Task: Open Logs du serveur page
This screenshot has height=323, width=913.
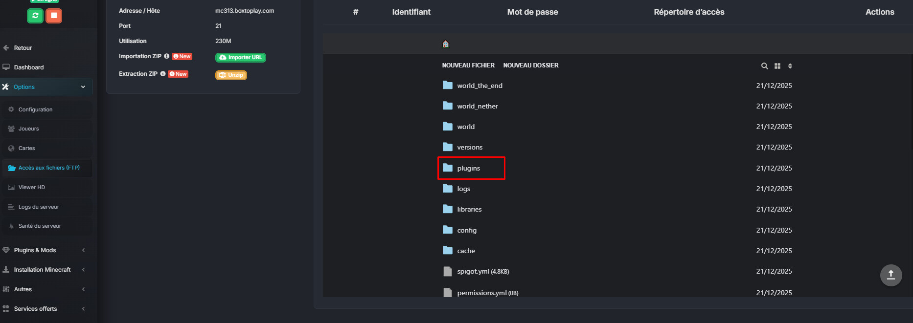Action: 39,207
